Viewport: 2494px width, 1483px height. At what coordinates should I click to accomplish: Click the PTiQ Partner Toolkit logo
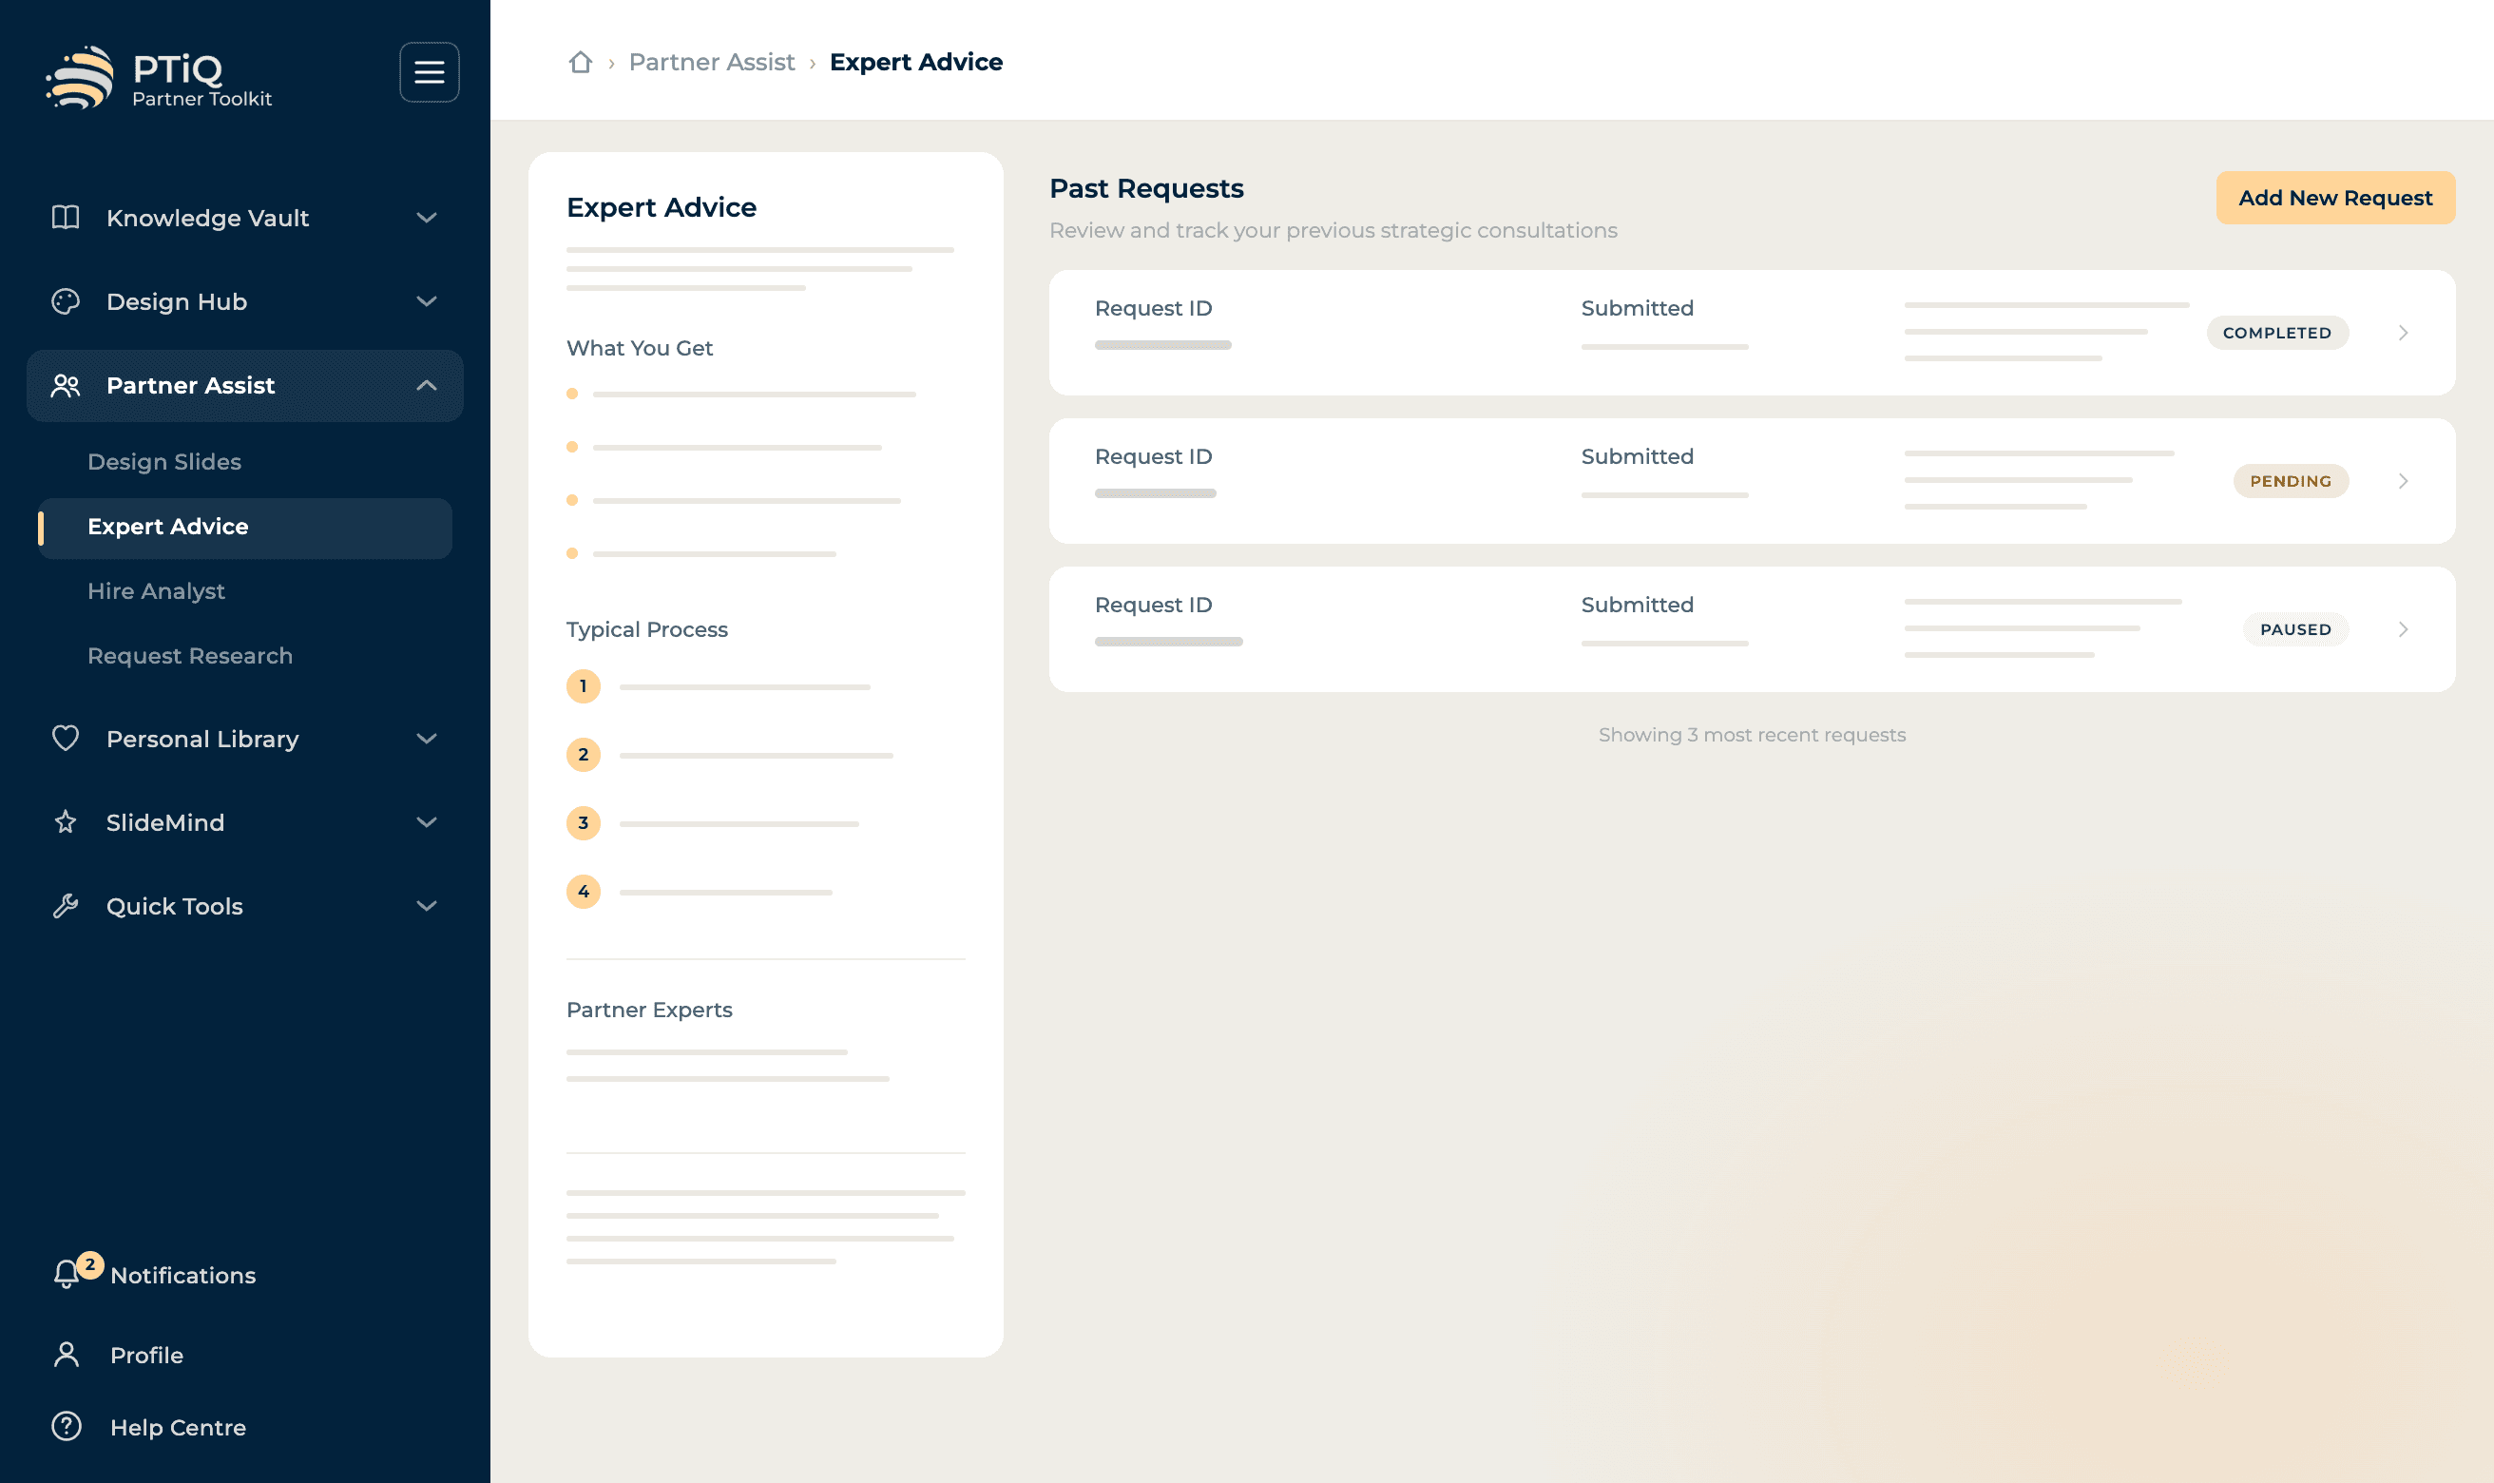pos(159,77)
